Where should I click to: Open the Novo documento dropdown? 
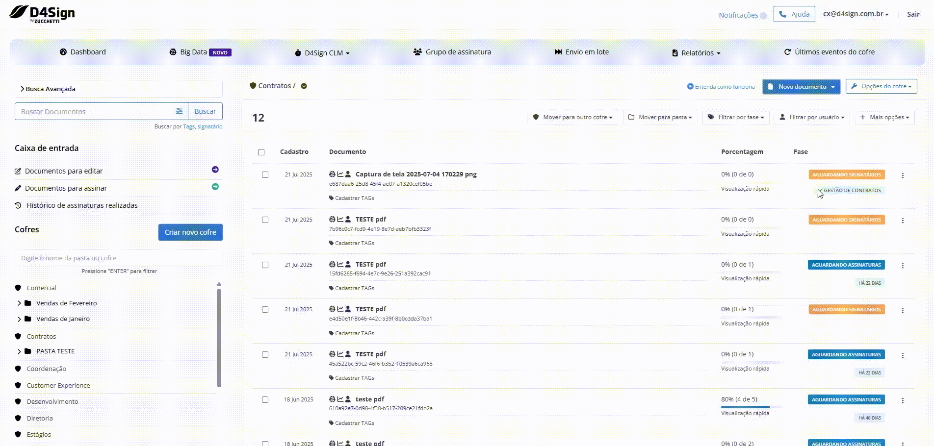[x=802, y=87]
